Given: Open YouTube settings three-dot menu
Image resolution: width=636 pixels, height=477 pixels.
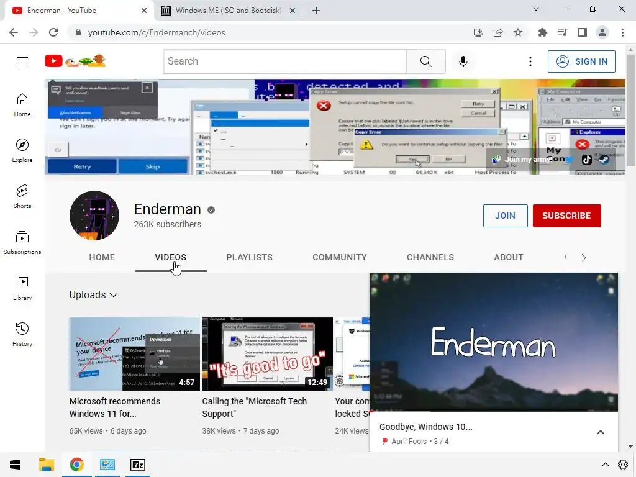Looking at the screenshot, I should [x=530, y=61].
